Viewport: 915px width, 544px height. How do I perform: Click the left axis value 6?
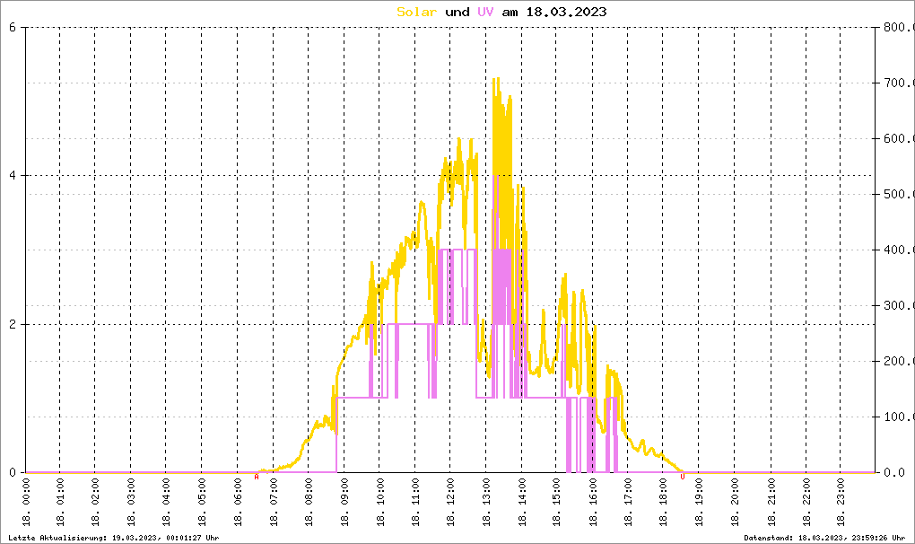(x=13, y=28)
